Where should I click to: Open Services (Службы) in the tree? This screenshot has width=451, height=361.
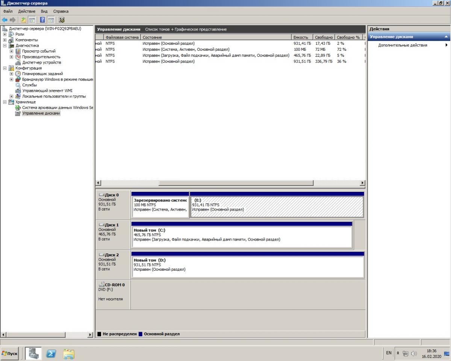pyautogui.click(x=29, y=85)
